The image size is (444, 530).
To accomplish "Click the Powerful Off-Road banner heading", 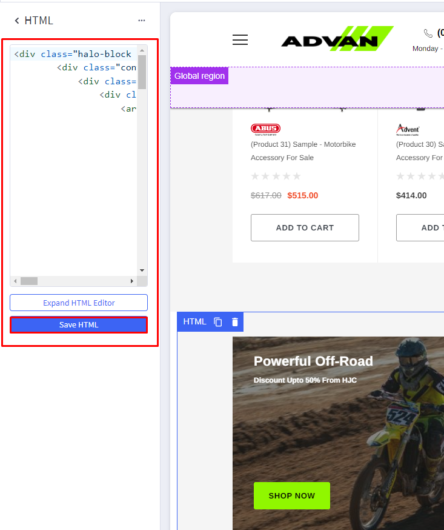I will coord(313,361).
